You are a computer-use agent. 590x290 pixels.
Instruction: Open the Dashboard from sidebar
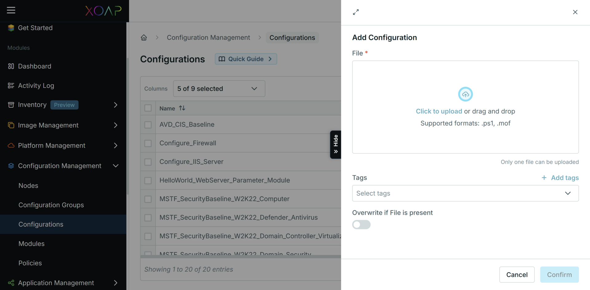coord(34,66)
